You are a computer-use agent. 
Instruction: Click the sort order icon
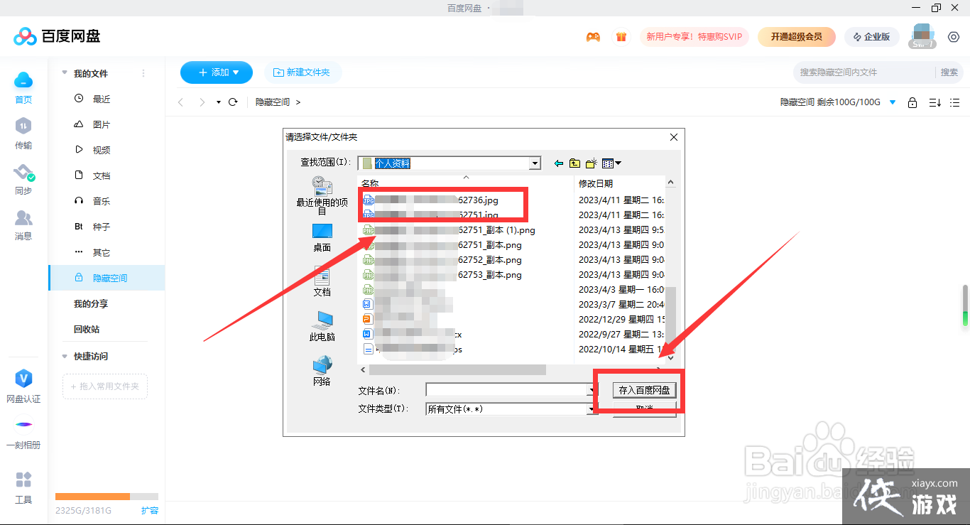tap(935, 103)
